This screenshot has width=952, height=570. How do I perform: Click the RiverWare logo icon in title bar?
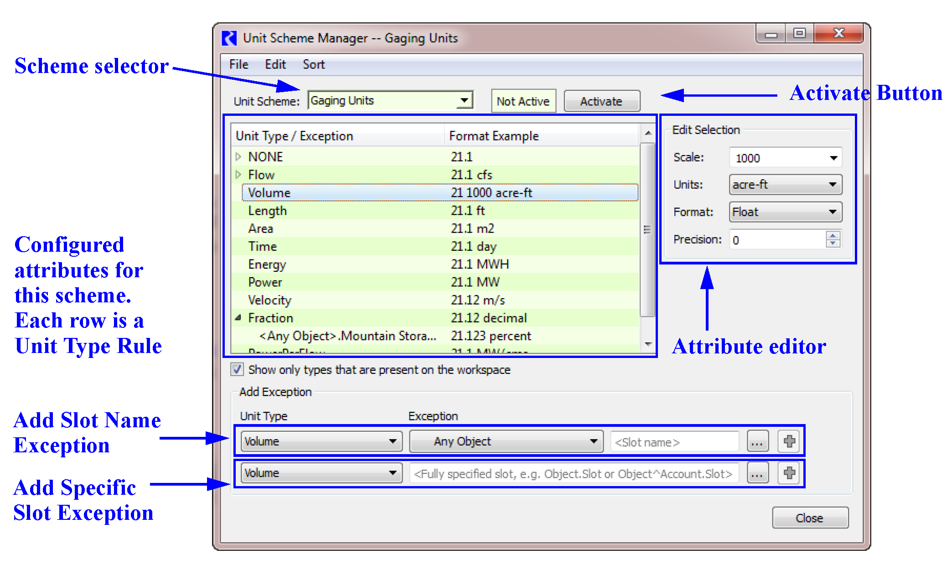click(x=229, y=38)
